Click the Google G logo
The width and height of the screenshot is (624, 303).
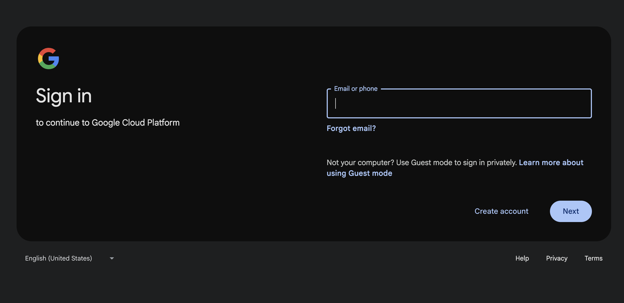[x=48, y=59]
